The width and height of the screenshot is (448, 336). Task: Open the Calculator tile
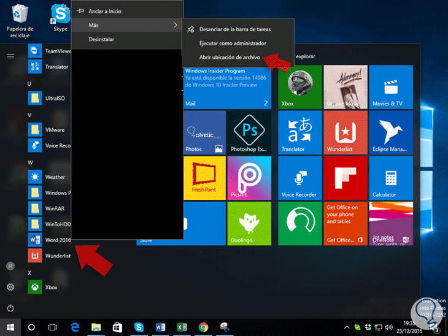click(x=391, y=178)
